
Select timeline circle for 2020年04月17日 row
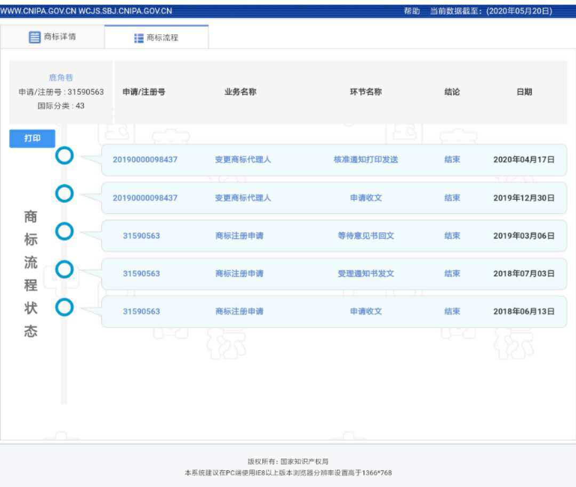[65, 156]
